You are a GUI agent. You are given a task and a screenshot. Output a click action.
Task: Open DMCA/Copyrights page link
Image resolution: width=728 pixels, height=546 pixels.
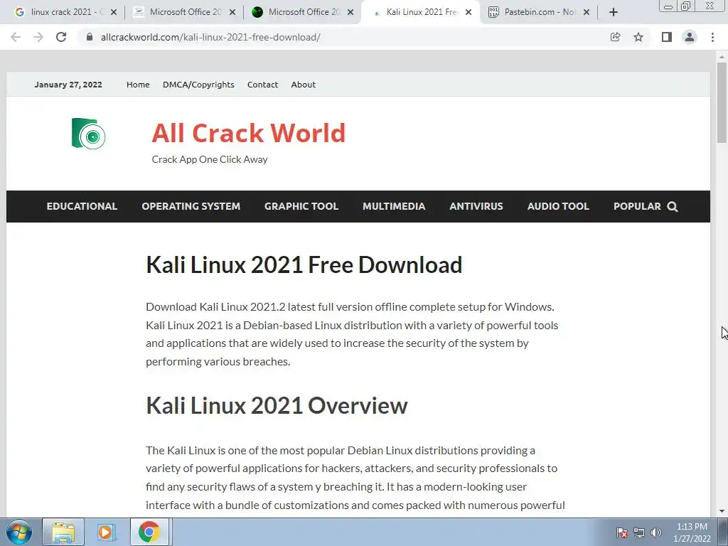[198, 85]
